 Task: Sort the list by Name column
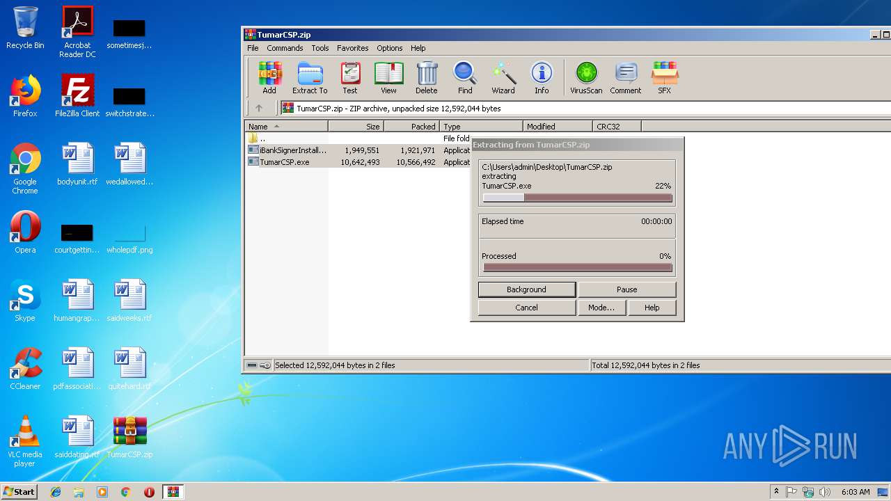click(286, 127)
